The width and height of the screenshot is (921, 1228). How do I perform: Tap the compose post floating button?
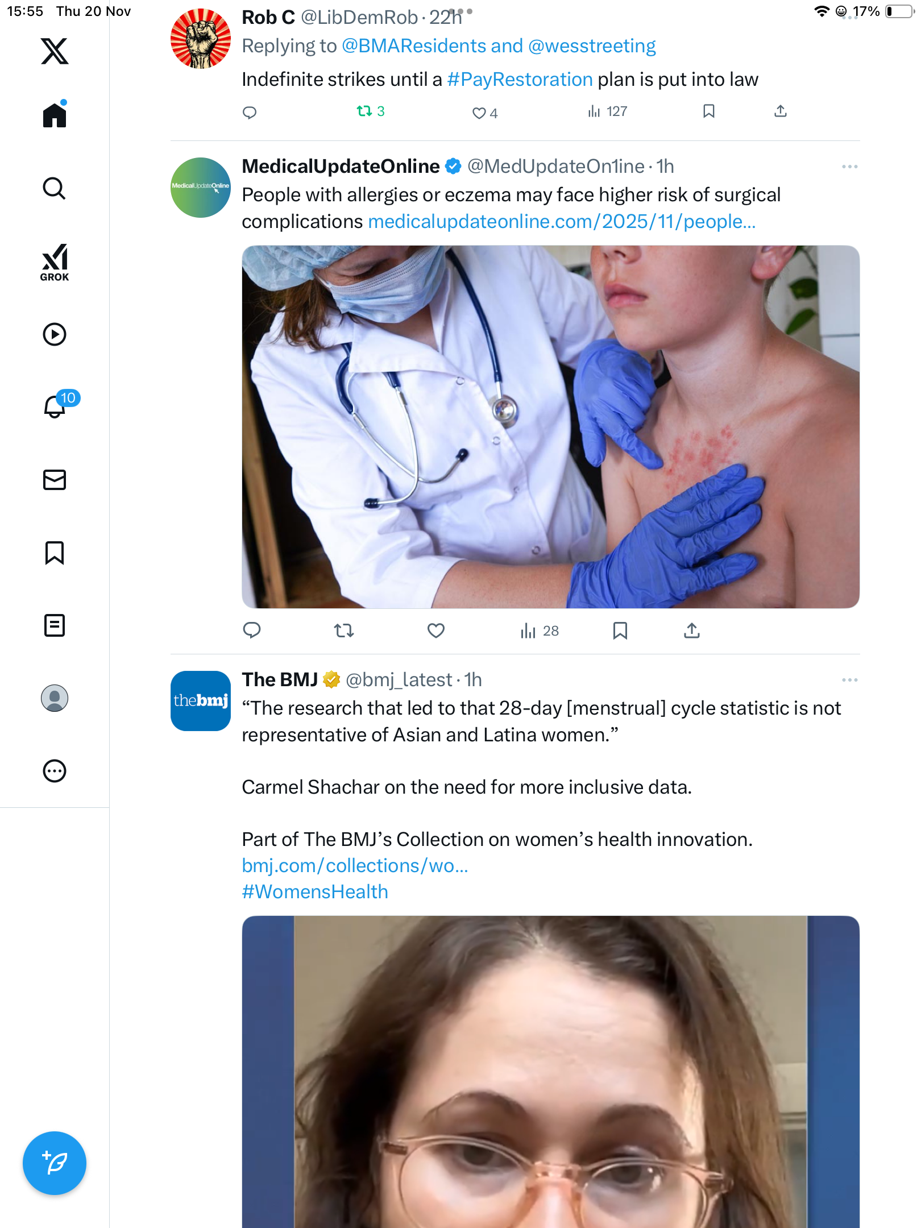pos(55,1163)
